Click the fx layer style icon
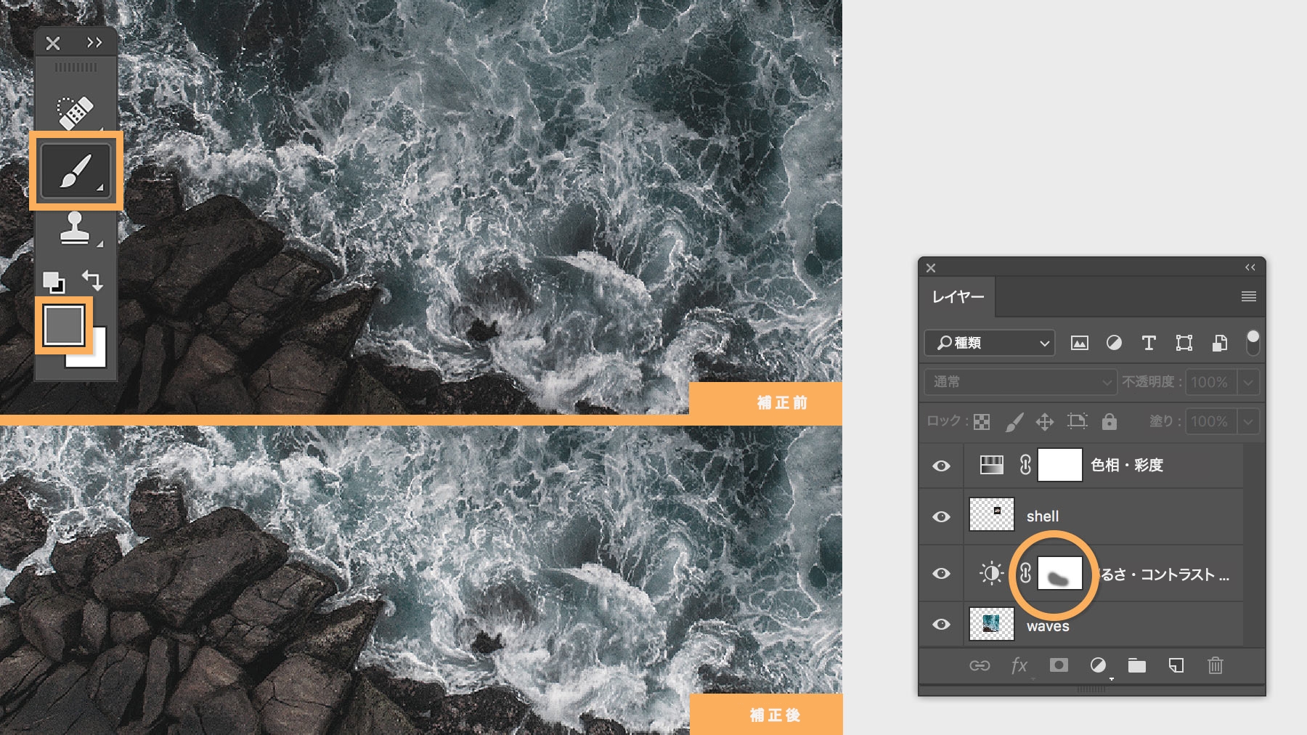This screenshot has height=735, width=1307. (1019, 665)
